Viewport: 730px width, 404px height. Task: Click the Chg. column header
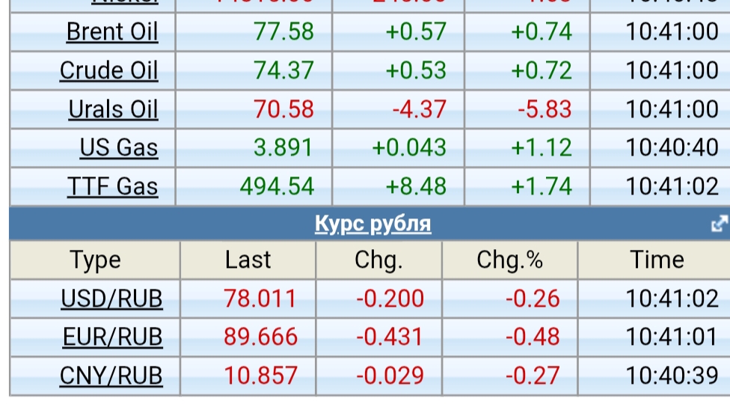pos(378,260)
